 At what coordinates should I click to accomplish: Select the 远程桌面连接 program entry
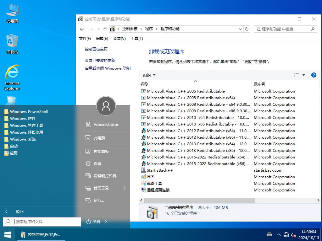pyautogui.click(x=155, y=190)
